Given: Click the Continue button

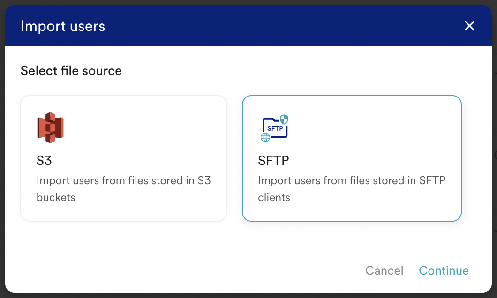Looking at the screenshot, I should click(x=444, y=270).
